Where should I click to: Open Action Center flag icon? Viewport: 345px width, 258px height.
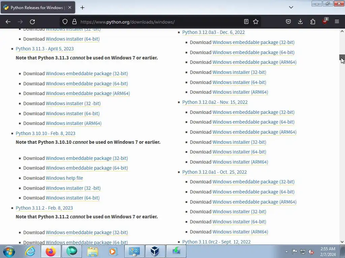pos(294,252)
